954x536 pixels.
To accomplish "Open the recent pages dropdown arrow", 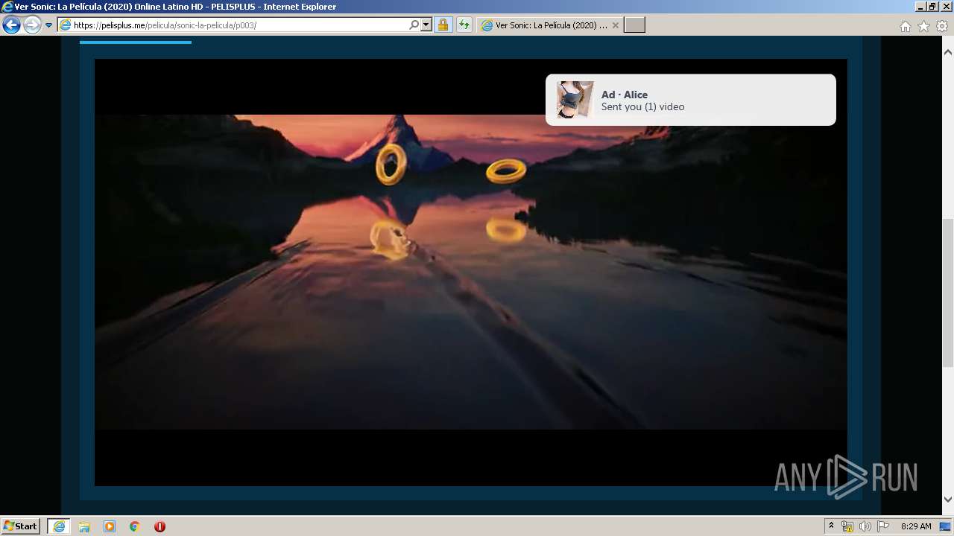I will click(49, 25).
